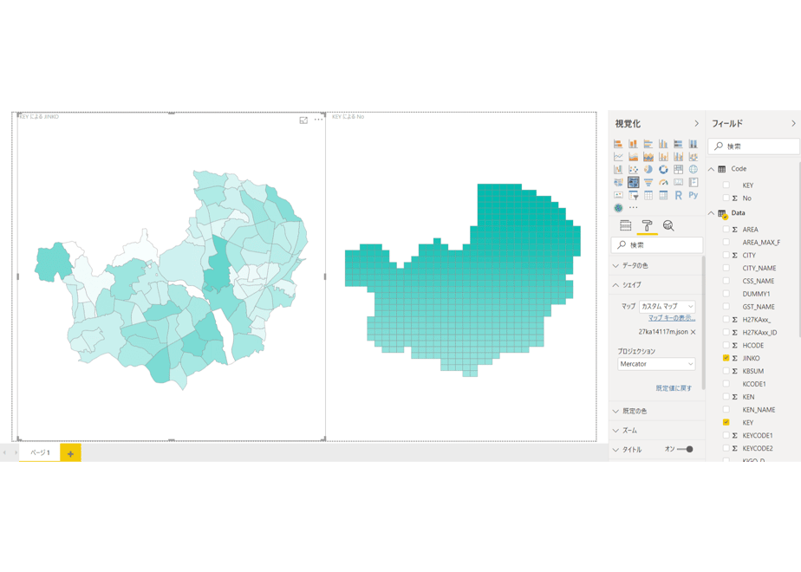801x572 pixels.
Task: Click the 既定値に戻す link
Action: pyautogui.click(x=674, y=388)
